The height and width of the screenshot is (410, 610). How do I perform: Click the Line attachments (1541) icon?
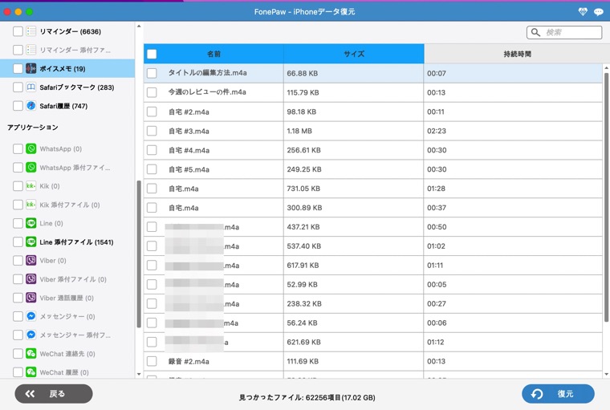coord(31,242)
